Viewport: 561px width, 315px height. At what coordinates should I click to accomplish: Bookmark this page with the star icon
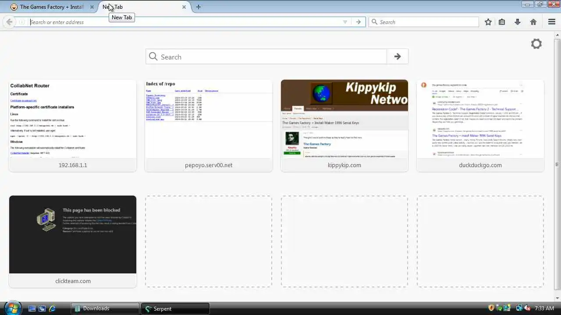[x=488, y=22]
